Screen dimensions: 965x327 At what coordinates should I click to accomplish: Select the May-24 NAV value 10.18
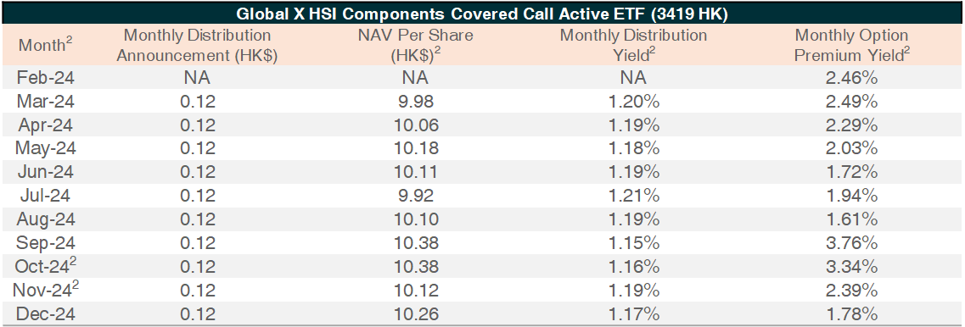click(413, 149)
